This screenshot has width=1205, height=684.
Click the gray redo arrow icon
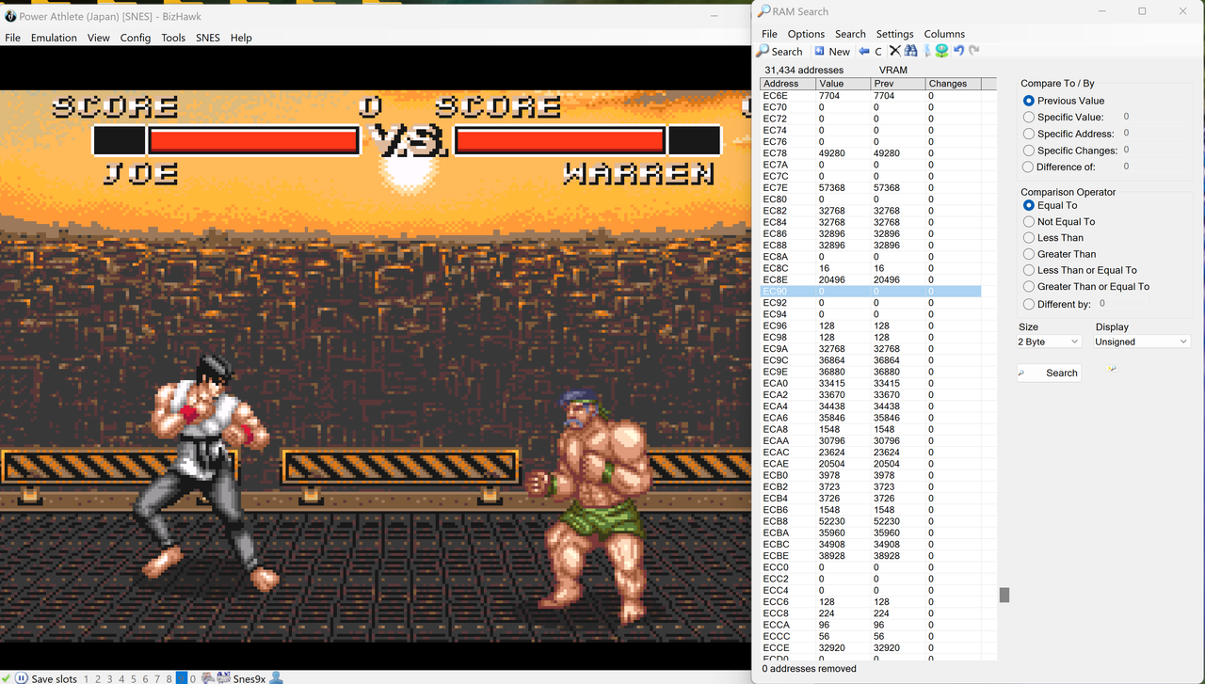coord(974,51)
